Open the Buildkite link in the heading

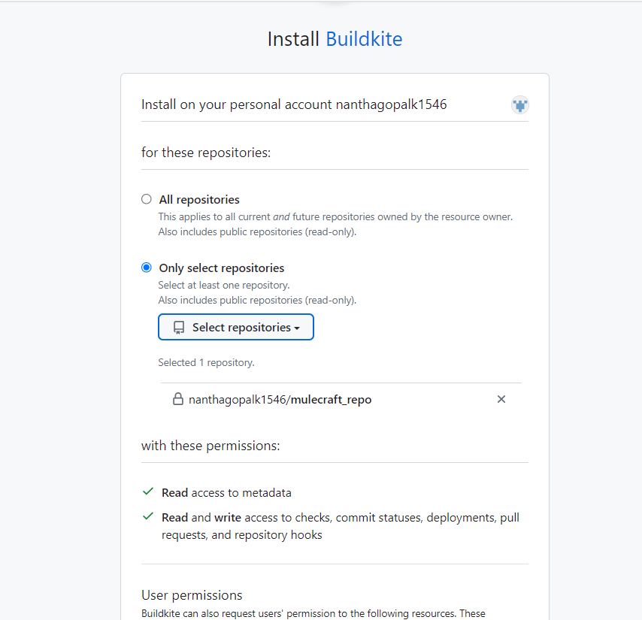364,38
